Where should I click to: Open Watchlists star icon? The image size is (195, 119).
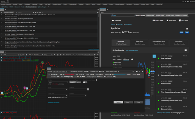pos(167,20)
